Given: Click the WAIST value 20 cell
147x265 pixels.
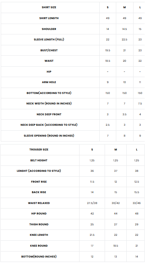Looking at the screenshot, I should pos(124,61).
